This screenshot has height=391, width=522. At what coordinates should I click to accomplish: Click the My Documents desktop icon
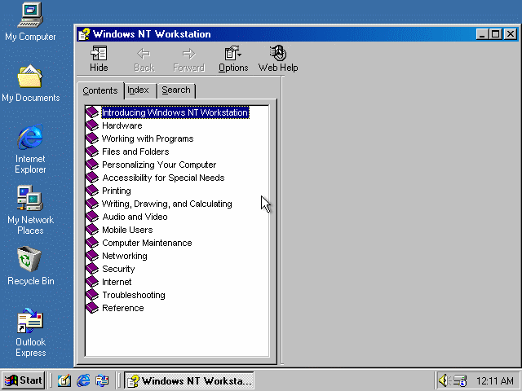pyautogui.click(x=30, y=83)
